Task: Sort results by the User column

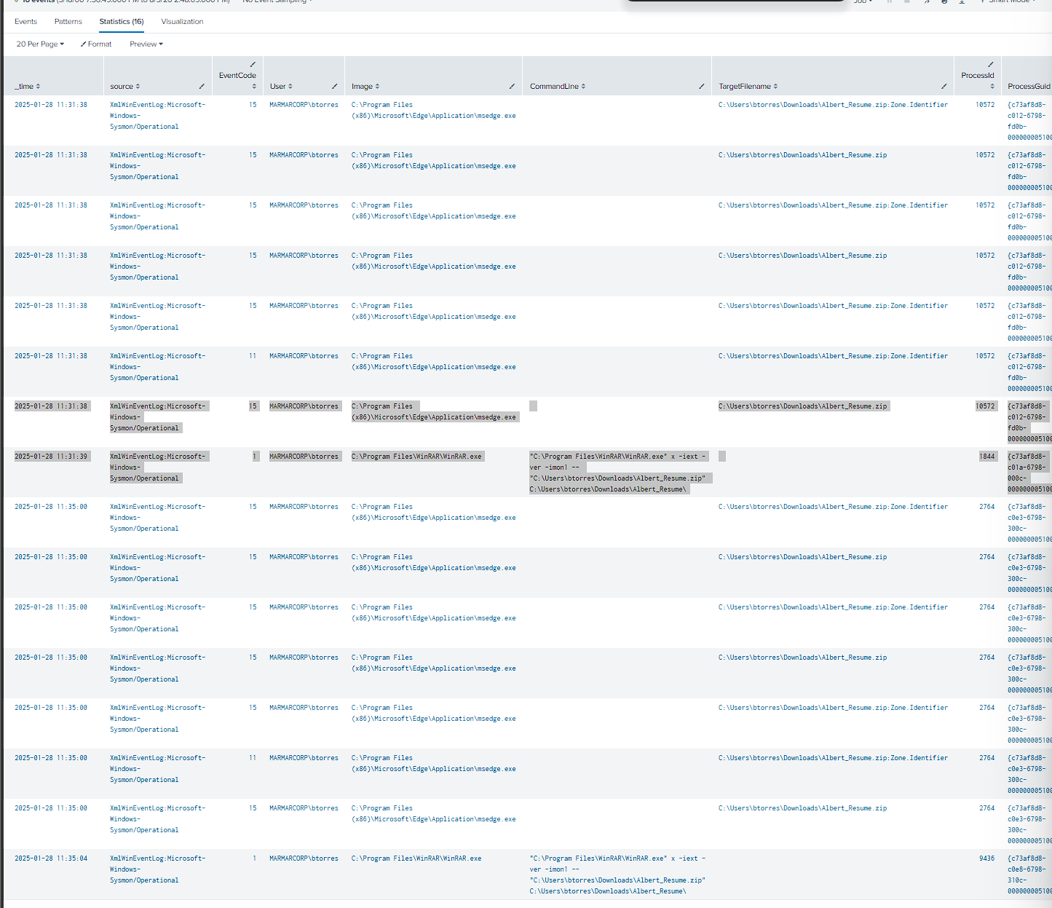Action: [290, 87]
